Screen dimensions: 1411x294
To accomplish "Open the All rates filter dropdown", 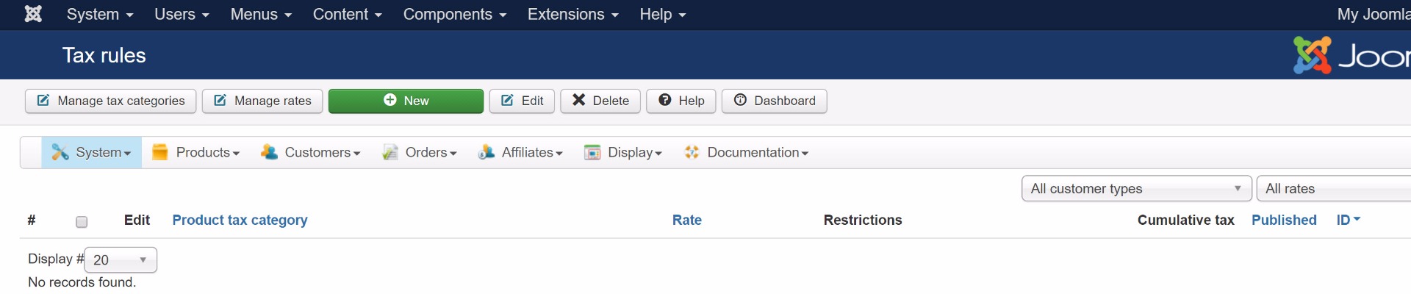I will tap(1334, 189).
